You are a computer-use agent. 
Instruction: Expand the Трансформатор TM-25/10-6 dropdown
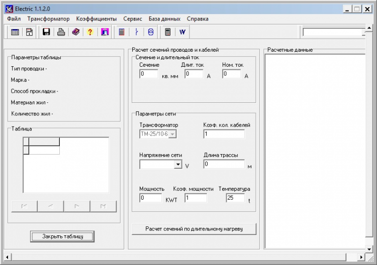(x=172, y=134)
